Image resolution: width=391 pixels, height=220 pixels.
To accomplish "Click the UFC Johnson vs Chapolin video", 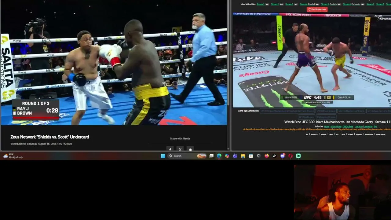I will [312, 60].
